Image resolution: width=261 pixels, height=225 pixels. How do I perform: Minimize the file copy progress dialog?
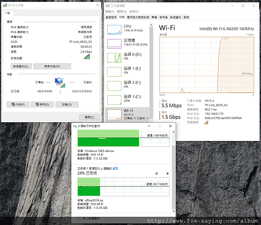click(x=149, y=126)
